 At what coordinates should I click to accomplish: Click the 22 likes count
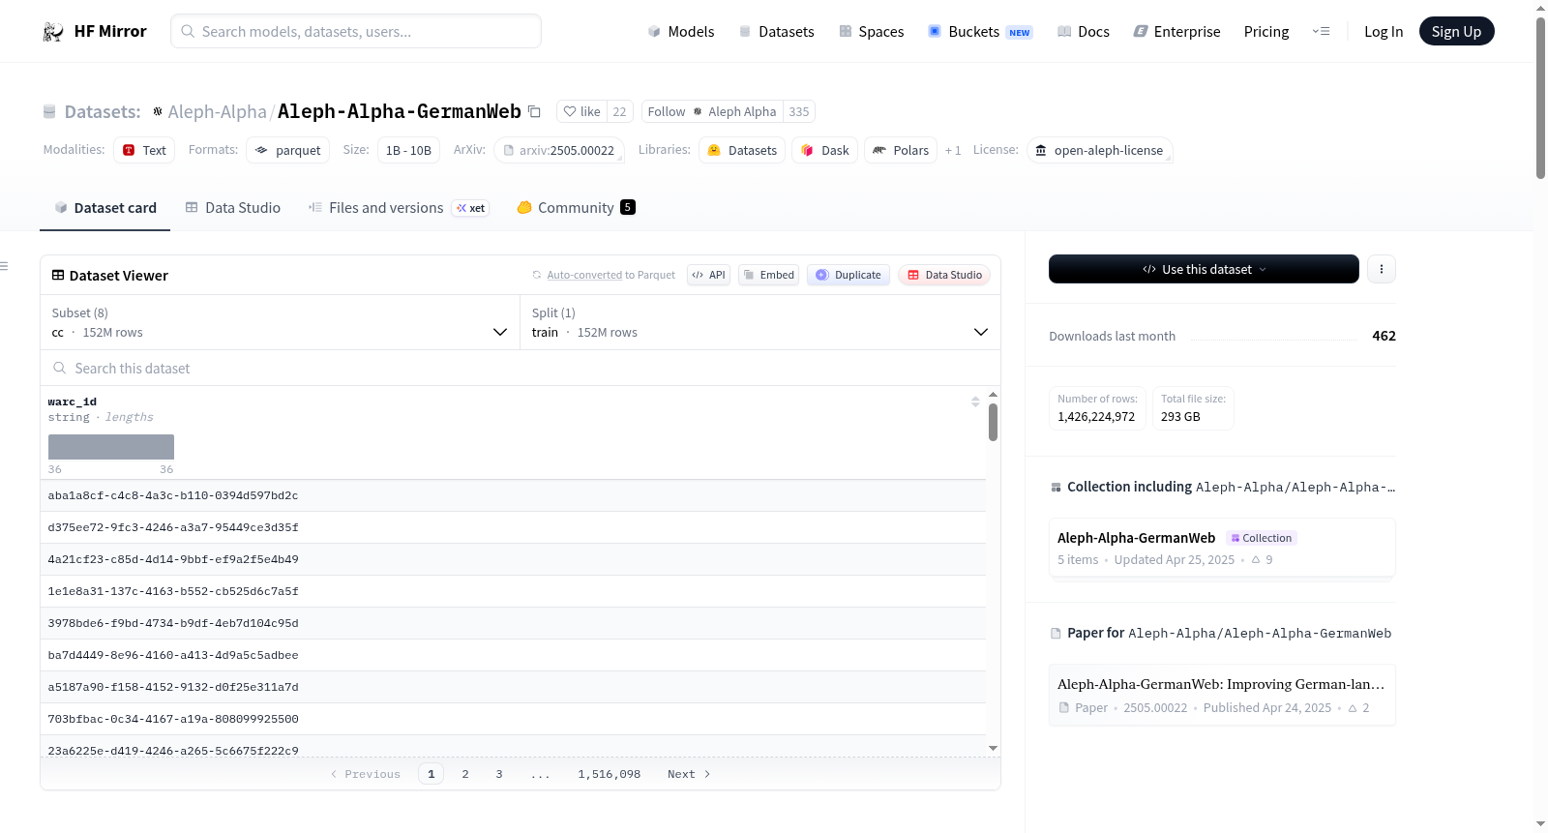pyautogui.click(x=620, y=111)
